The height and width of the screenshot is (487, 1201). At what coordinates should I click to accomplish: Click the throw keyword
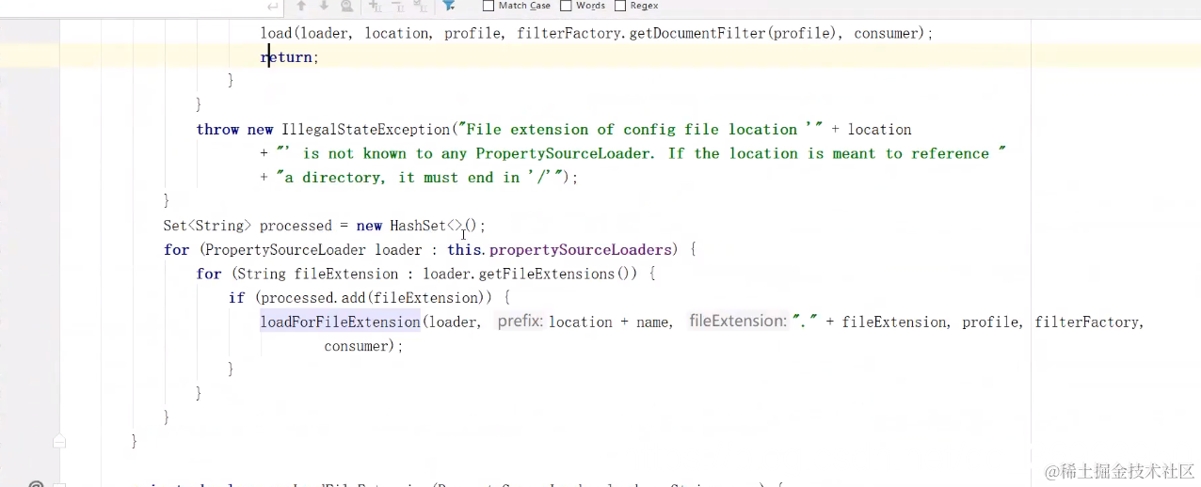pyautogui.click(x=217, y=130)
